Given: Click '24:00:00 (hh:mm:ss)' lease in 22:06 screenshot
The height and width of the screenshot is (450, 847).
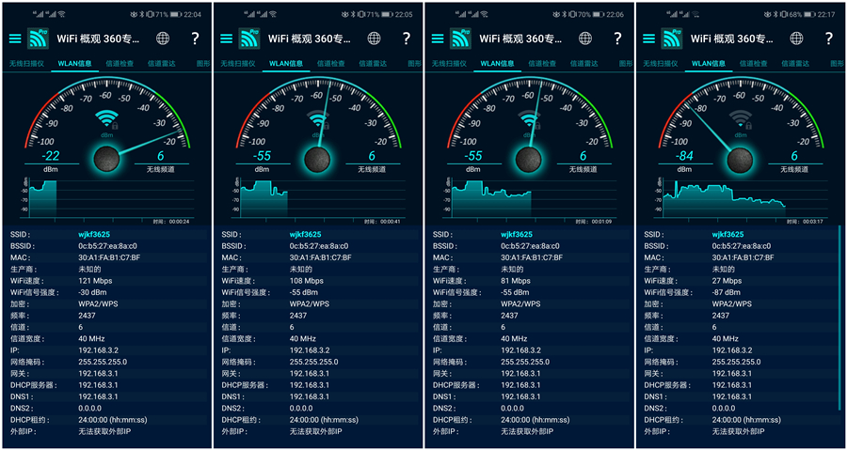Looking at the screenshot, I should click(x=535, y=420).
